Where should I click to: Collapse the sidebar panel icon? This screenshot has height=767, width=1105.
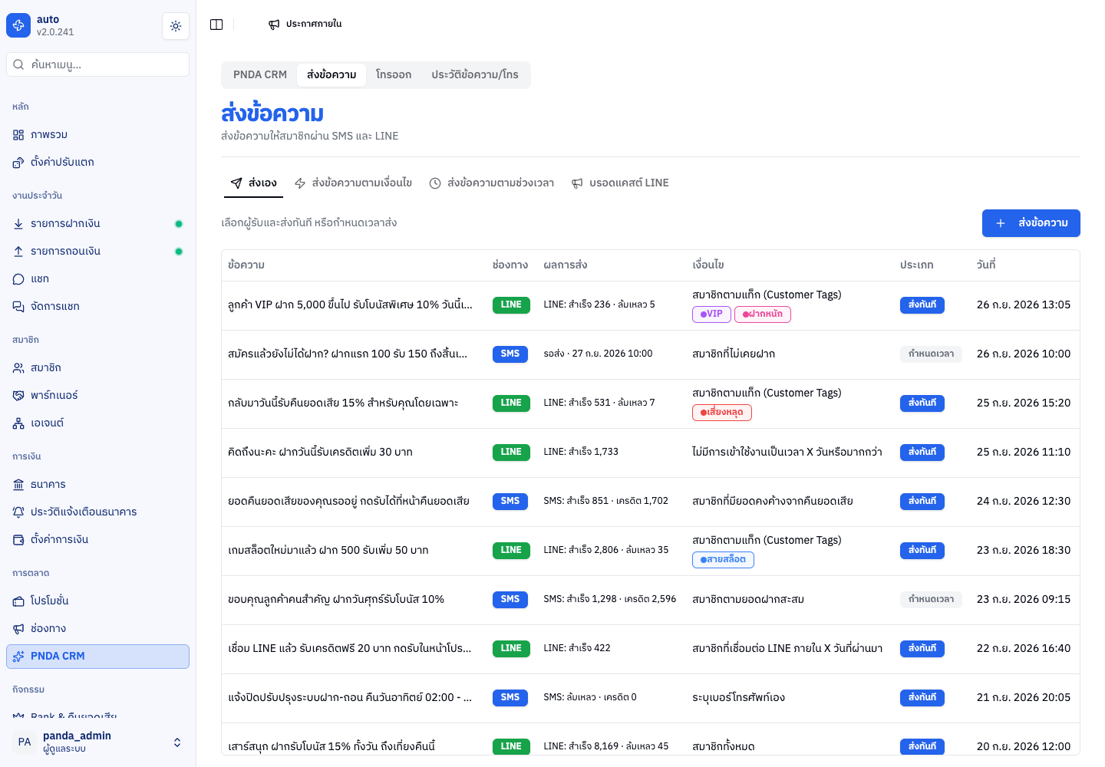coord(216,25)
